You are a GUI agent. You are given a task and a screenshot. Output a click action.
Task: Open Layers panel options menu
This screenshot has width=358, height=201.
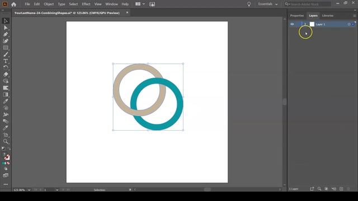click(x=354, y=16)
